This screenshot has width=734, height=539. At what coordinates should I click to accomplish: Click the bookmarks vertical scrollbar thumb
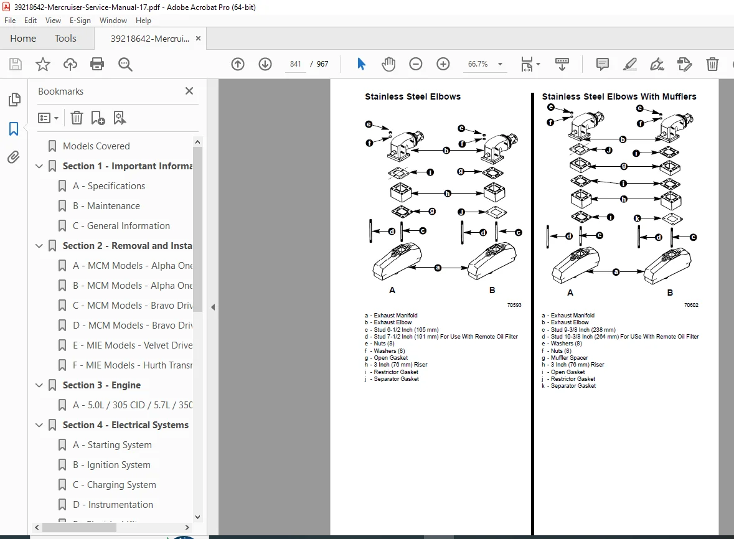pyautogui.click(x=197, y=229)
